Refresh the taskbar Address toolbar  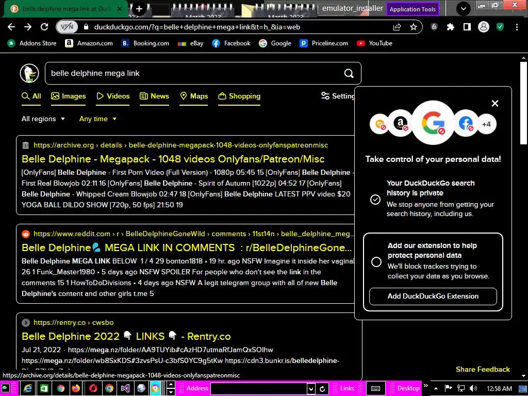(322, 389)
